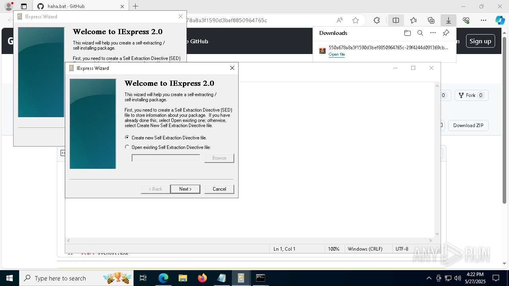This screenshot has height=286, width=509.
Task: Show hidden system tray icons
Action: pos(429,278)
